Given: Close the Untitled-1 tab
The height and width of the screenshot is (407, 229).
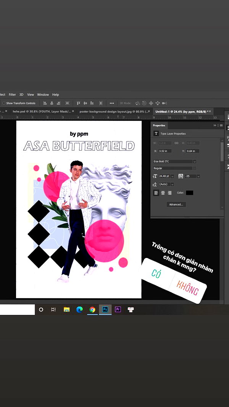Looking at the screenshot, I should (x=210, y=111).
